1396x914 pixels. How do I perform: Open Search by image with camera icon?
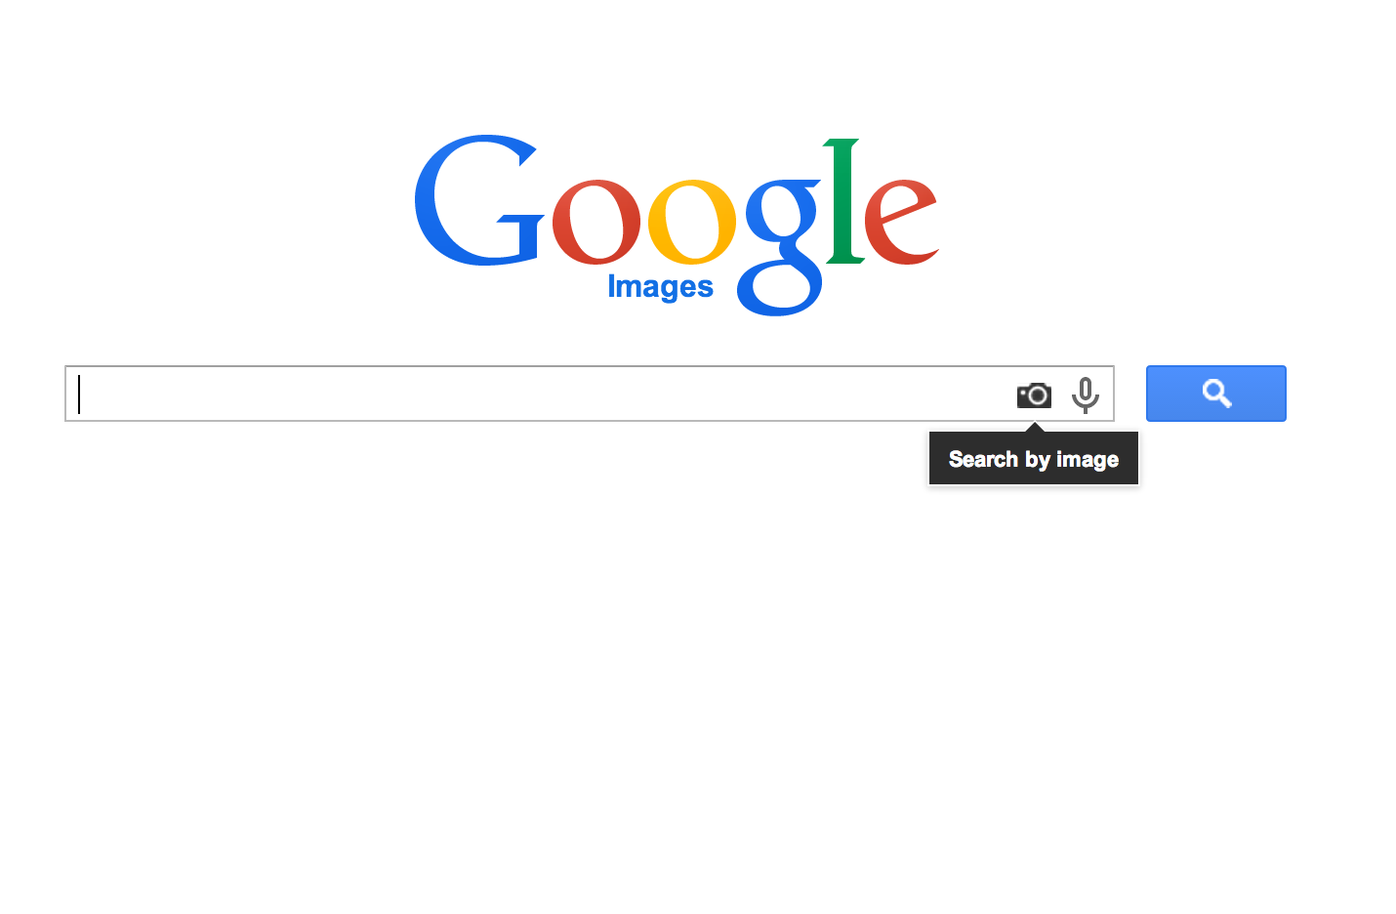tap(1034, 395)
